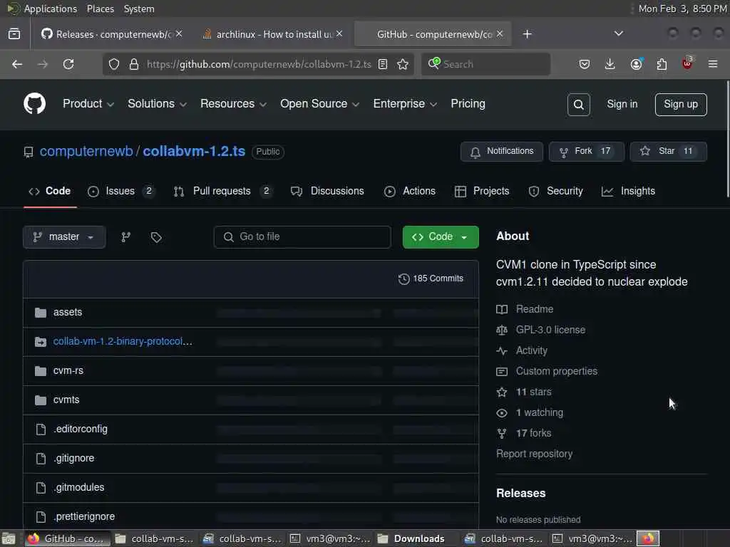Viewport: 730px width, 547px height.
Task: Open the Insights tab
Action: point(629,191)
